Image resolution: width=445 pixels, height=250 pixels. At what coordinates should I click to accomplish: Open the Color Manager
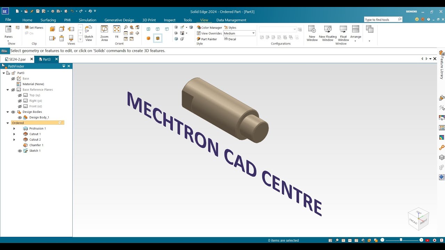point(209,27)
